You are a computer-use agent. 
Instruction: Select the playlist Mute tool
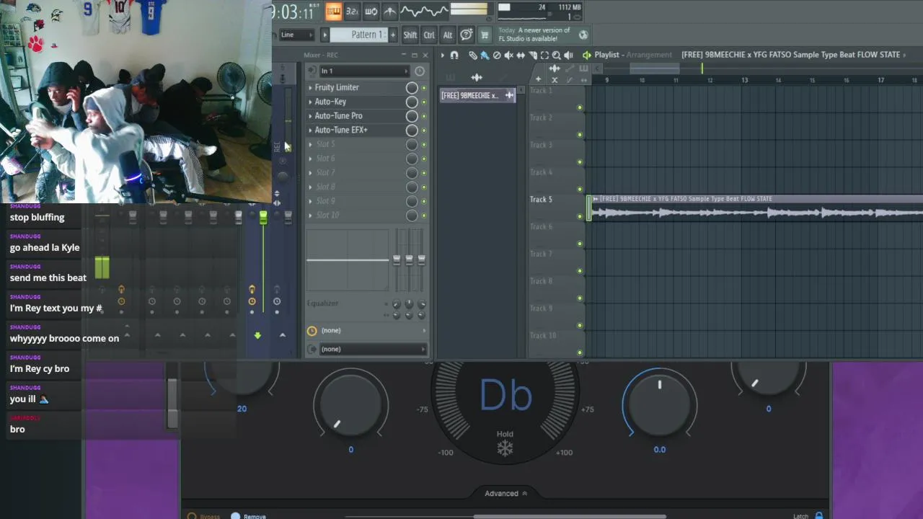508,55
